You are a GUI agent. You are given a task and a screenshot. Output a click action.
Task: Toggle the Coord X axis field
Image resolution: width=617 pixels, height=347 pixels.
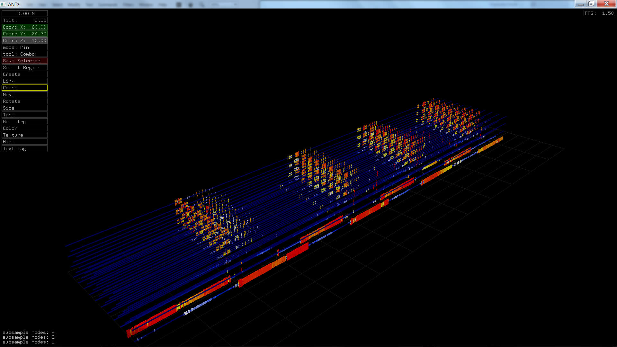[24, 27]
